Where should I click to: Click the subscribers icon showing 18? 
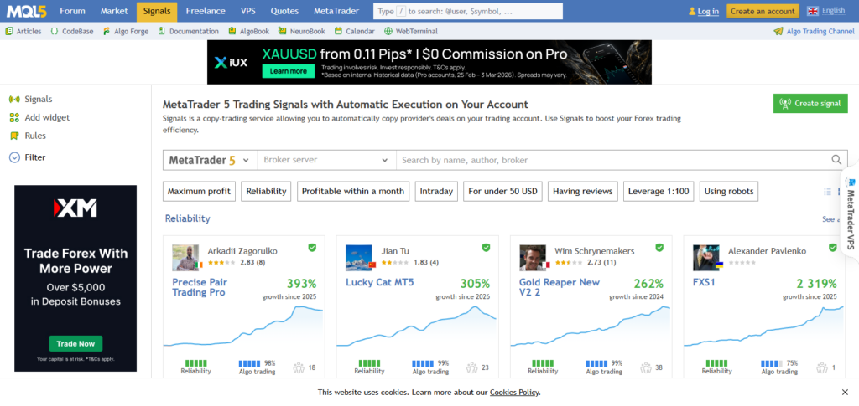tap(299, 367)
